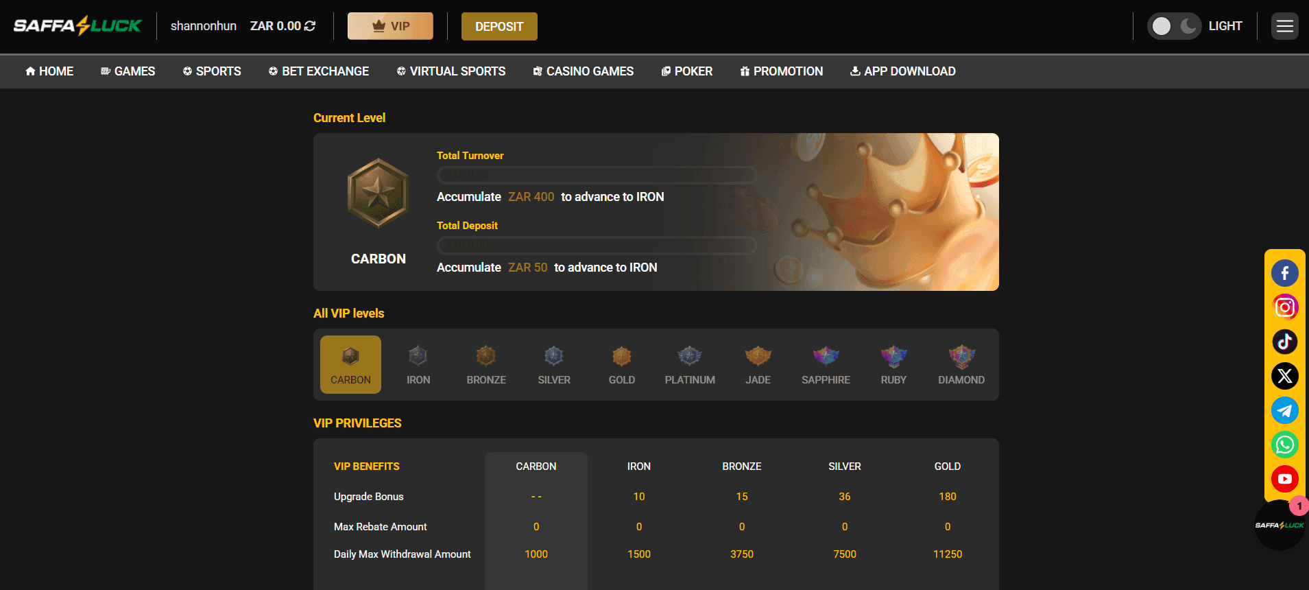Open the WhatsApp contact icon

point(1284,445)
